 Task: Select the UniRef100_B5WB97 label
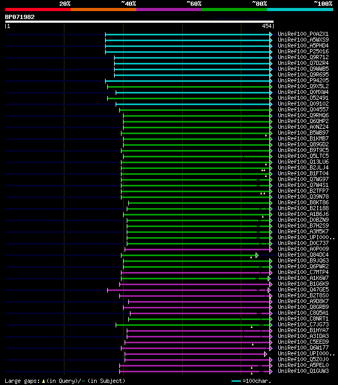click(x=303, y=133)
